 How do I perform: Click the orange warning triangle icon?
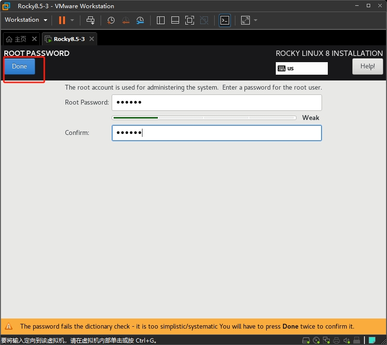[9, 326]
